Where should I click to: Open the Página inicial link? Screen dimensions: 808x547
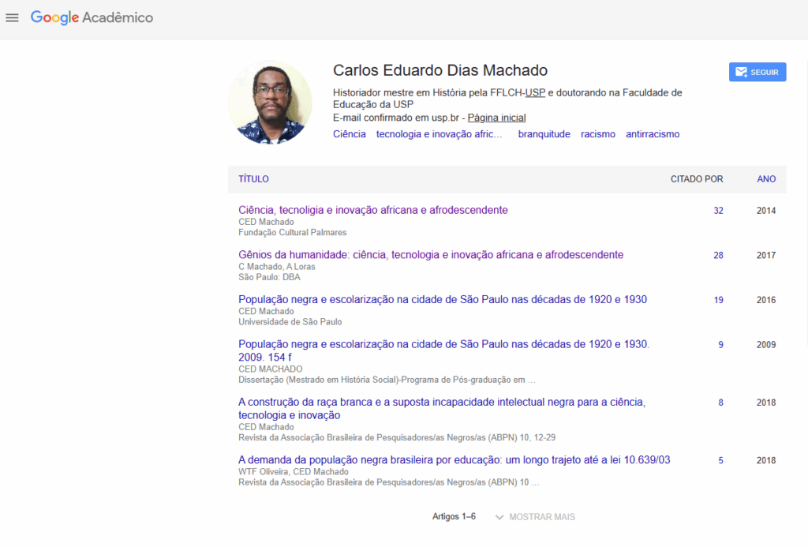(x=496, y=118)
